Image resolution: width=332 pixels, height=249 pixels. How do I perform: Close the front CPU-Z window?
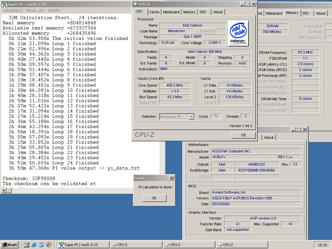(254, 4)
